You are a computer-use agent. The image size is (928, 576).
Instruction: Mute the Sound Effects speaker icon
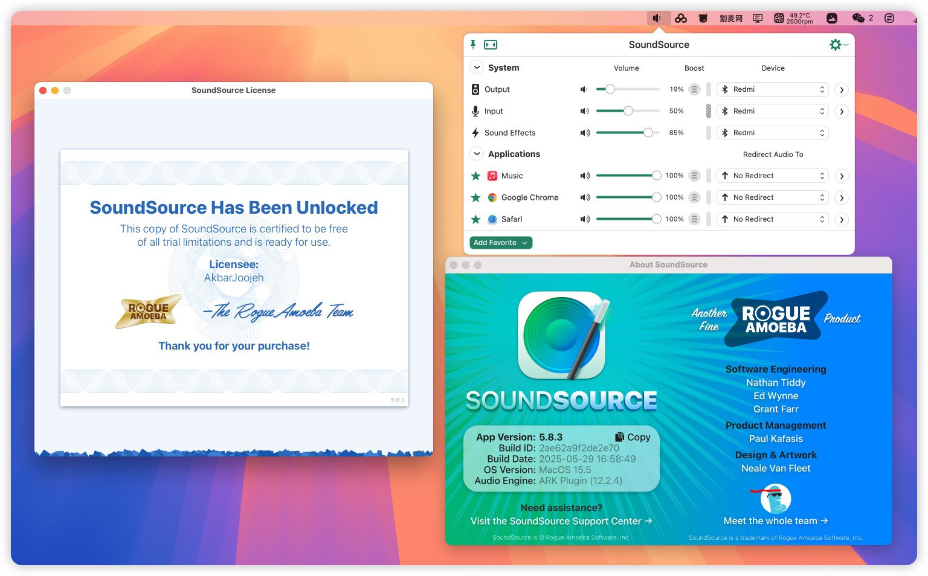[x=585, y=133]
